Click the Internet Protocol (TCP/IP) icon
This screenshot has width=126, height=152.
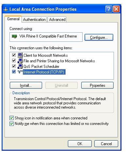[20, 72]
